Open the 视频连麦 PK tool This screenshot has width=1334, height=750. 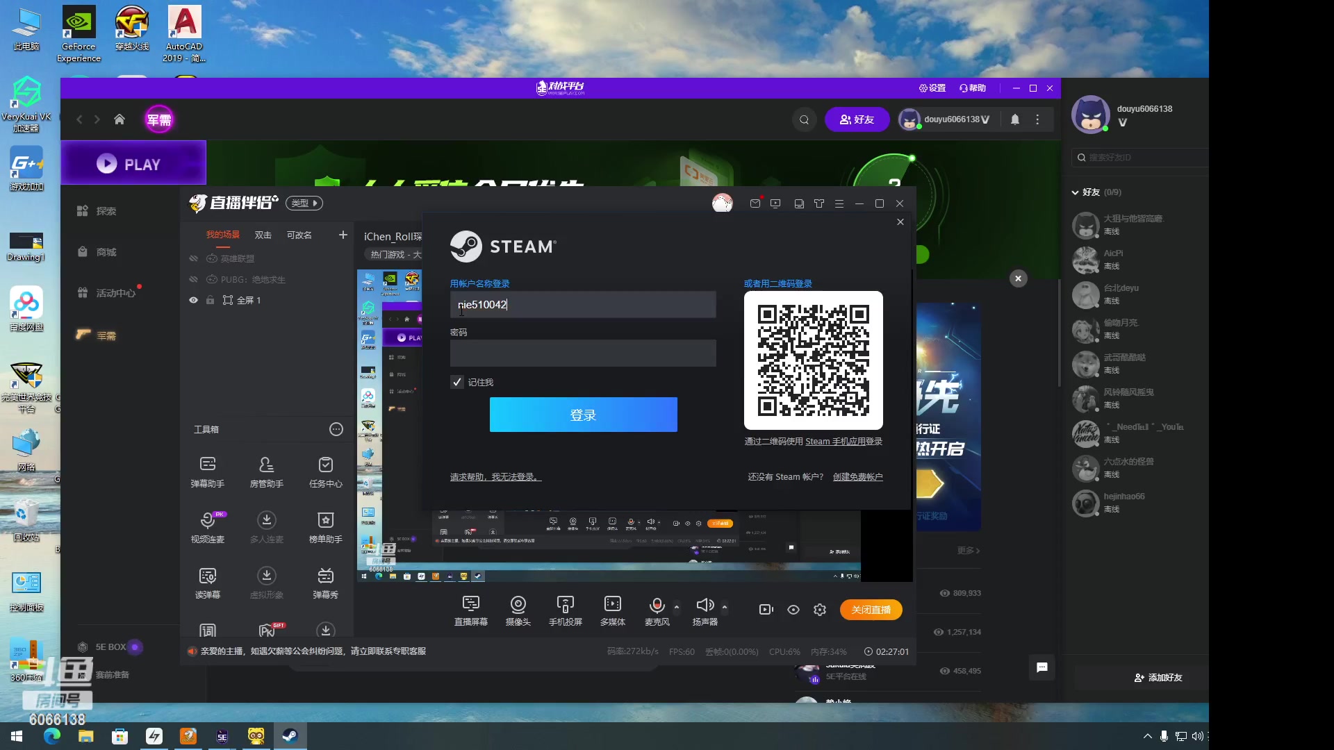point(208,527)
